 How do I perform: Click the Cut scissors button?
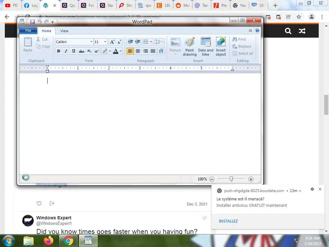coord(42,39)
